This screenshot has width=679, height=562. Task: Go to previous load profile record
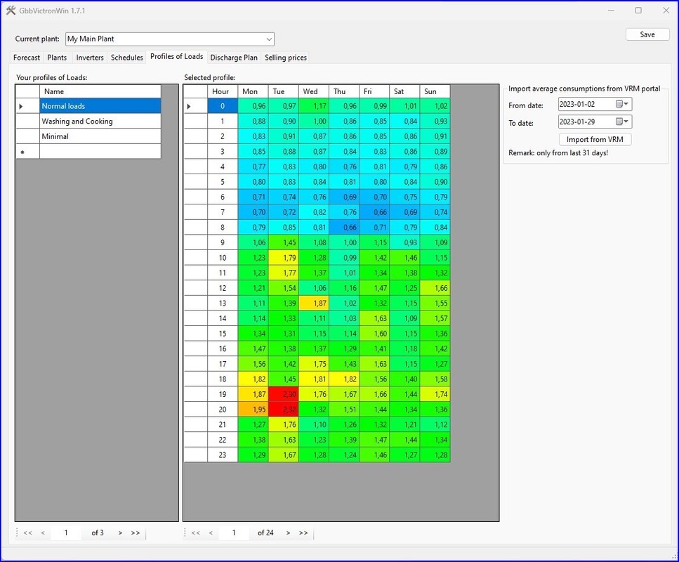(x=43, y=533)
